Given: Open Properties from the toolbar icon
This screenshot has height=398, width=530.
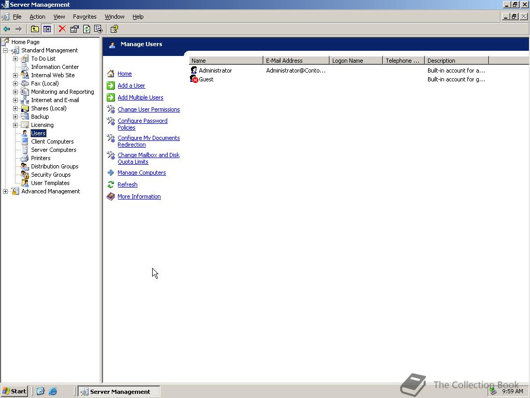Looking at the screenshot, I should pos(74,29).
